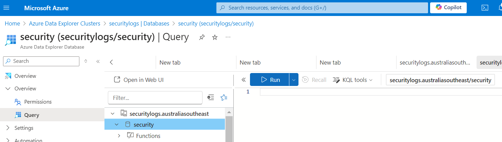Open the notifications bell icon
This screenshot has height=142, width=502.
click(x=500, y=8)
